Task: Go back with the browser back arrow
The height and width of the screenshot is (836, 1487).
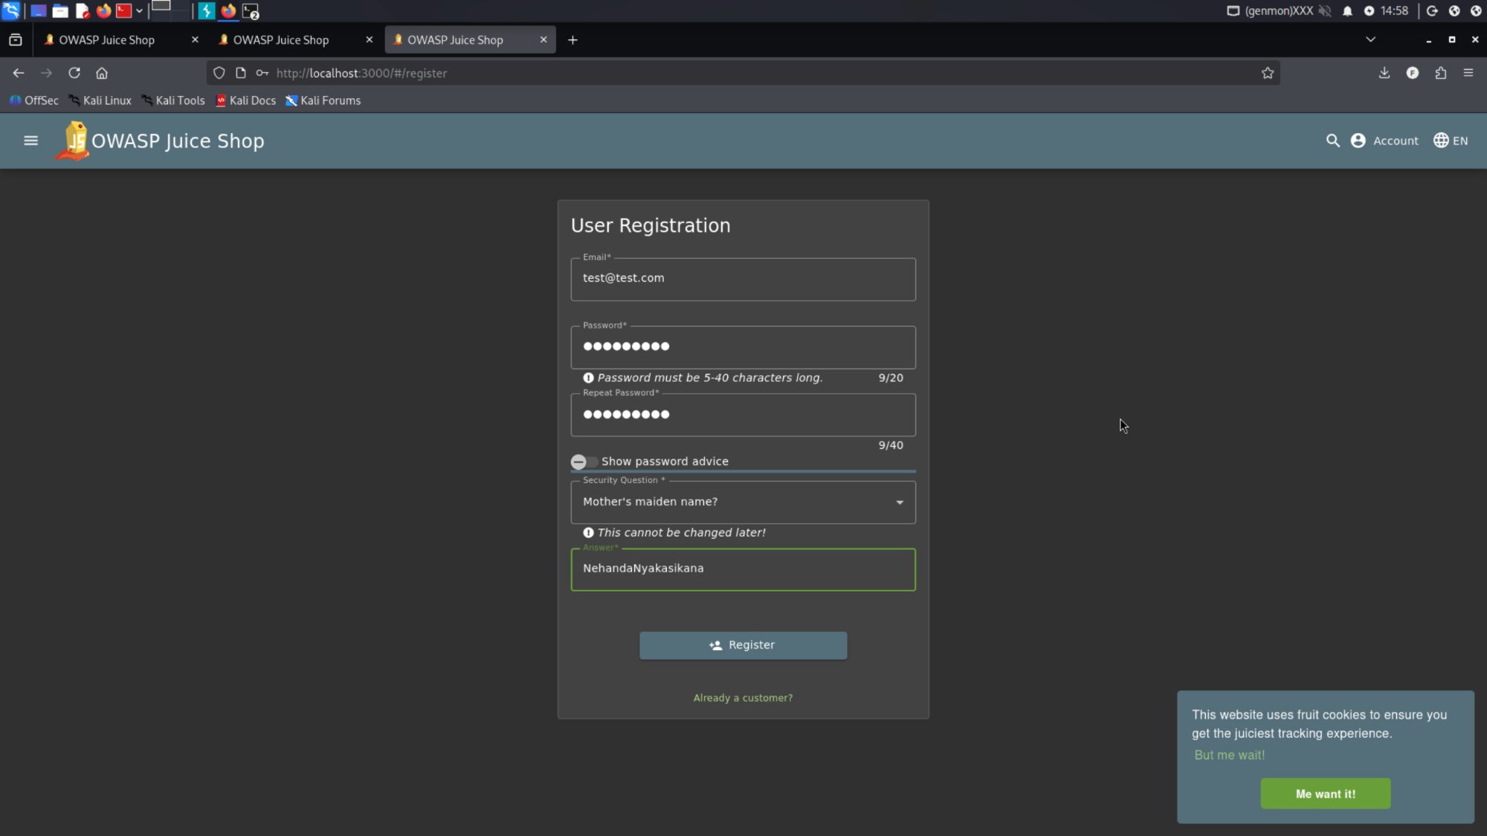Action: (x=19, y=73)
